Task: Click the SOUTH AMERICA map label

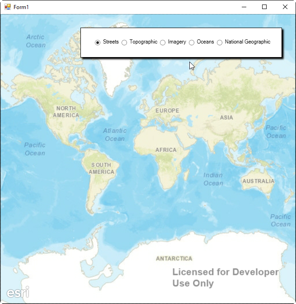Action: (102, 168)
